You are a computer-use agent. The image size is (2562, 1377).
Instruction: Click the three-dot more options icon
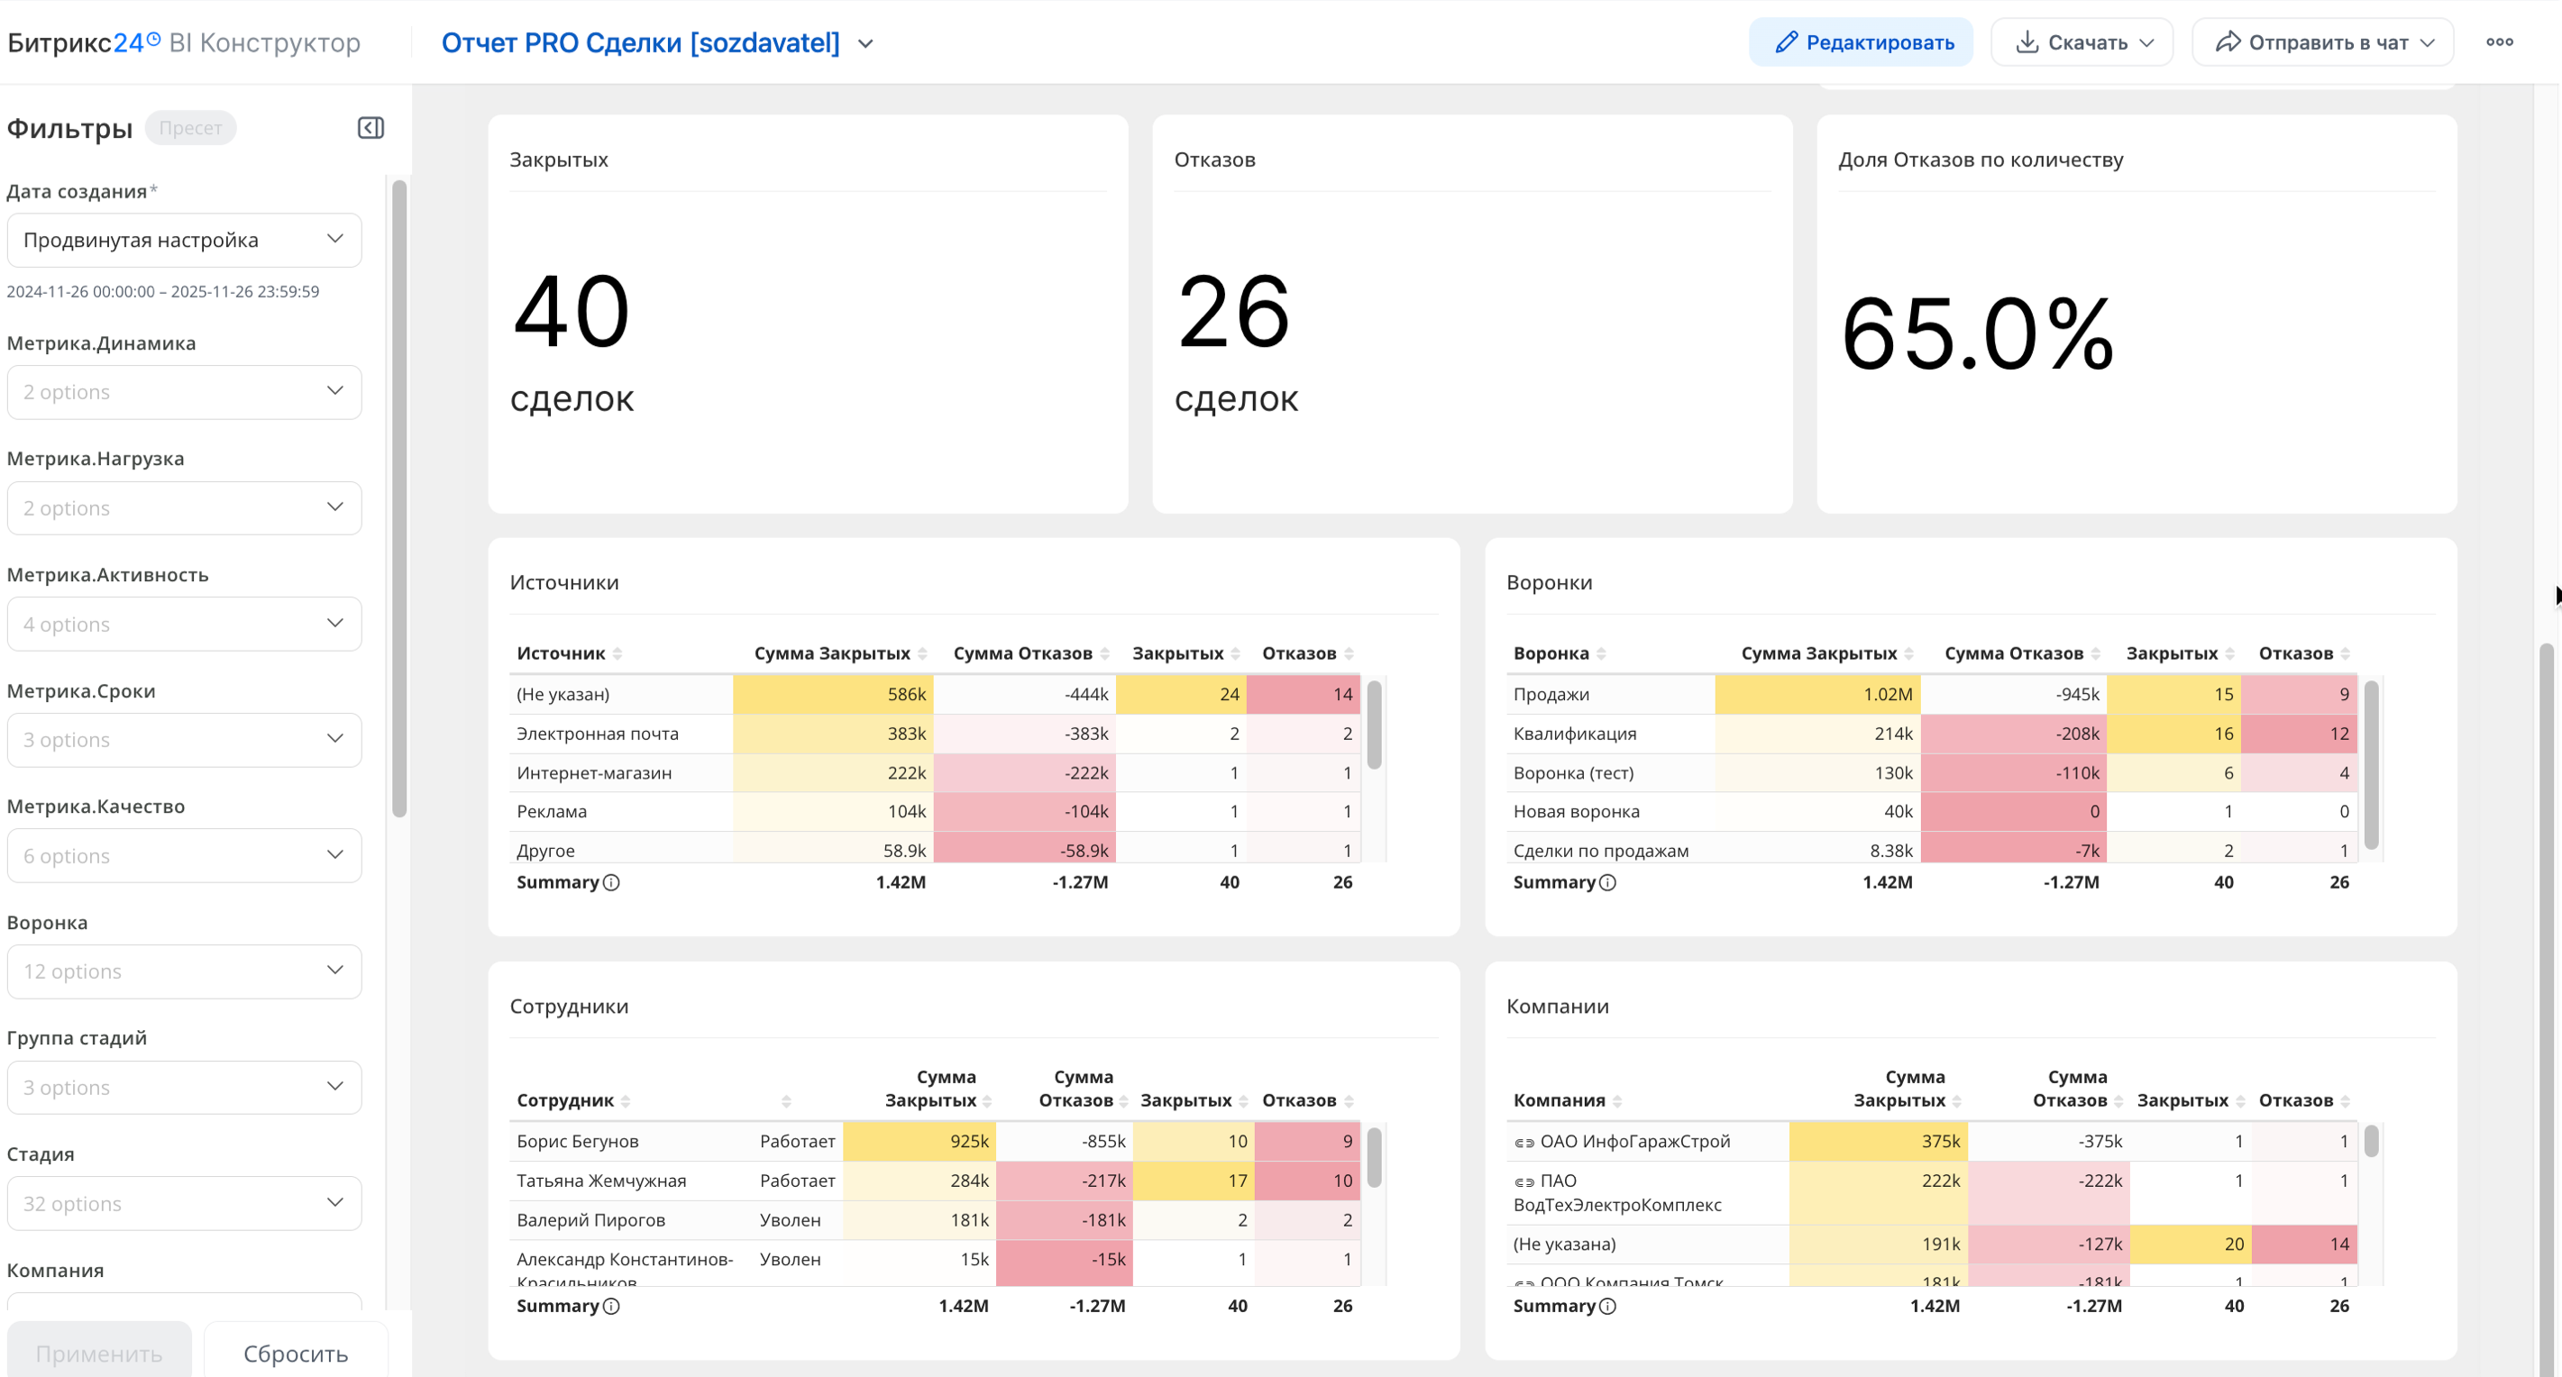2498,42
